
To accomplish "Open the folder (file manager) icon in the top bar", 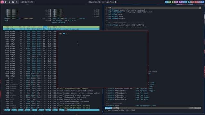I will [x=9, y=2].
